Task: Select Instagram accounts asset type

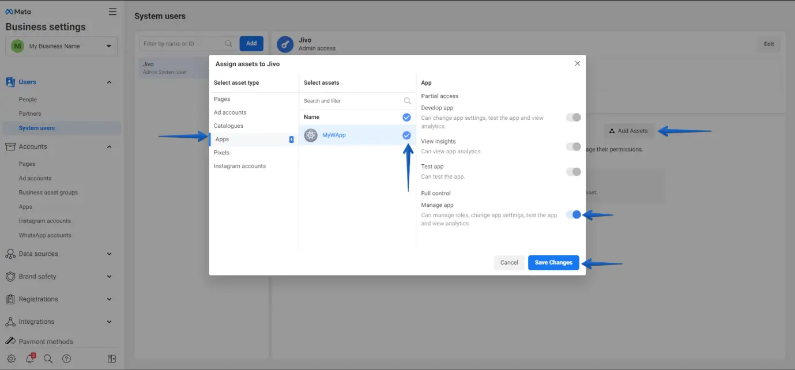Action: [x=240, y=166]
